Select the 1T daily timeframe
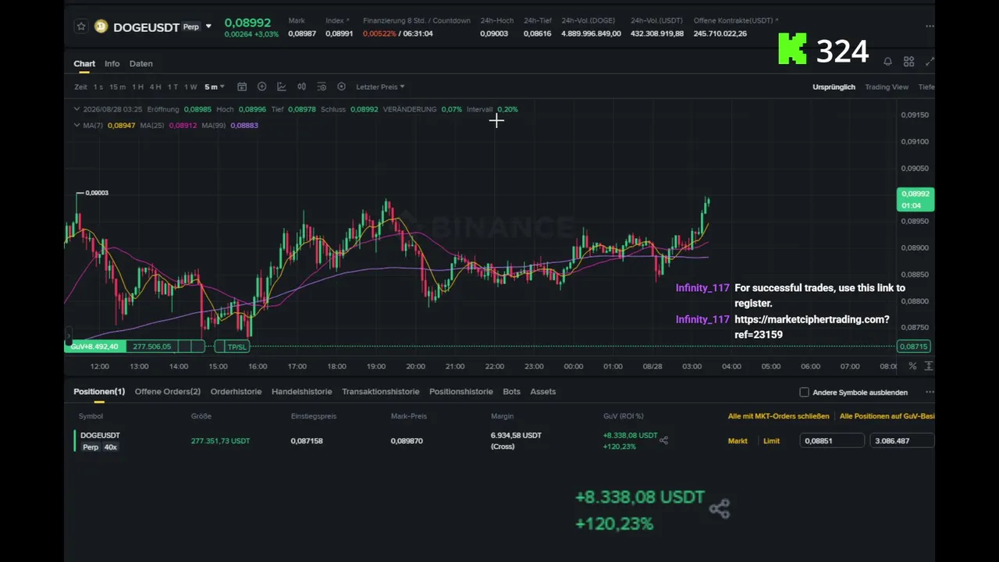This screenshot has width=999, height=562. [172, 87]
